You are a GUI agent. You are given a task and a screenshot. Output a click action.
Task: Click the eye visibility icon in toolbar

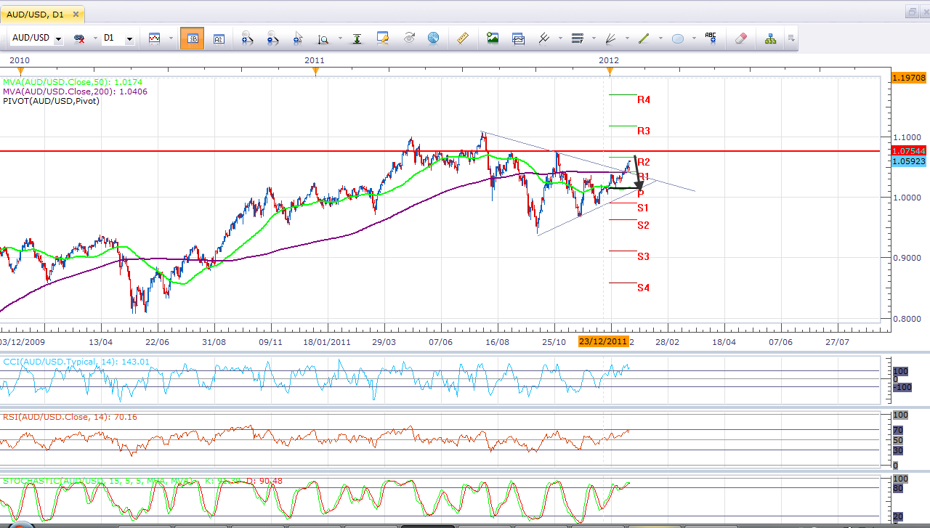pyautogui.click(x=409, y=38)
